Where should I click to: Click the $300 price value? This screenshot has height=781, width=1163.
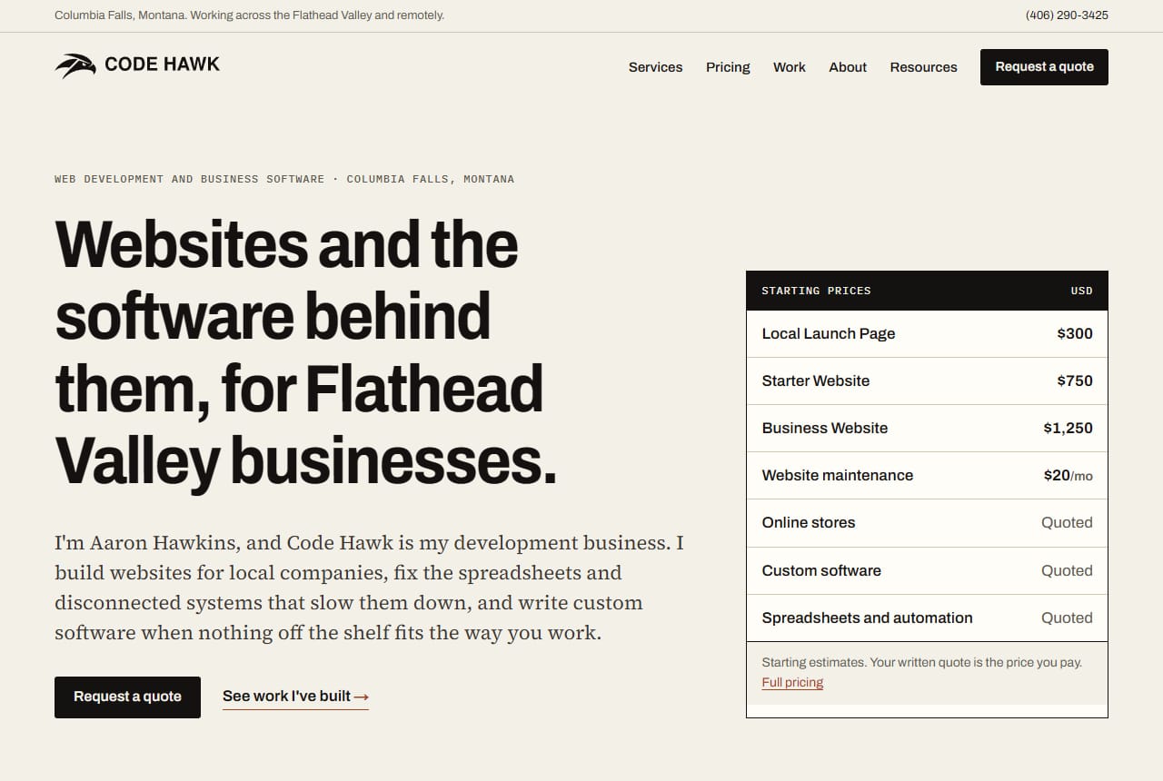point(1075,333)
